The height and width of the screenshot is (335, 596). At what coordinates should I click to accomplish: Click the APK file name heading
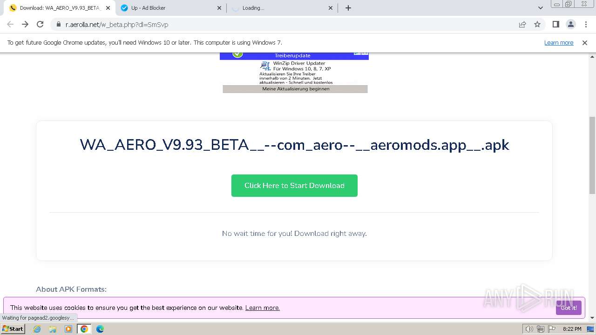pos(294,145)
